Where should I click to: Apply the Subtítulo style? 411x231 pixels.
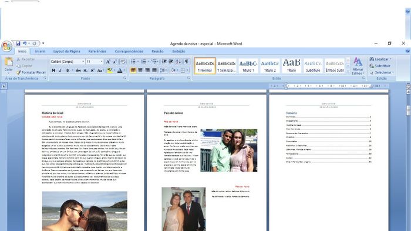click(x=313, y=66)
